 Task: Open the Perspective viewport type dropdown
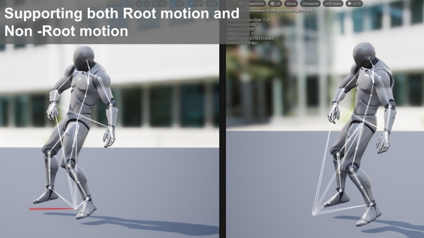[x=251, y=3]
